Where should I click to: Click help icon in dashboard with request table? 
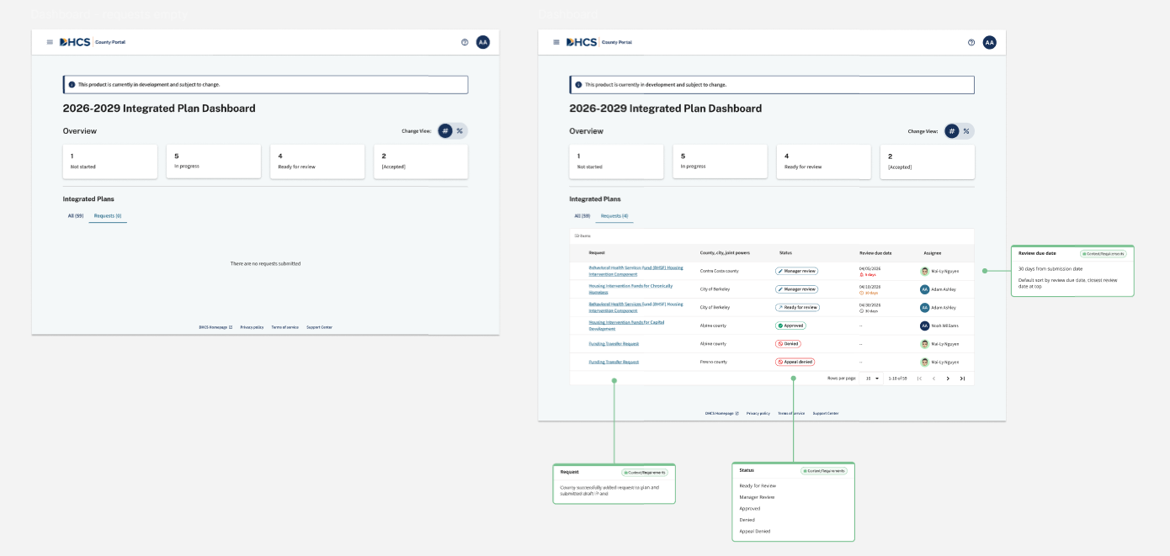(x=971, y=42)
